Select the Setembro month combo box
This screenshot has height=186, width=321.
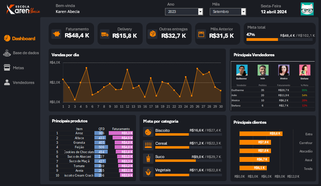(x=225, y=12)
